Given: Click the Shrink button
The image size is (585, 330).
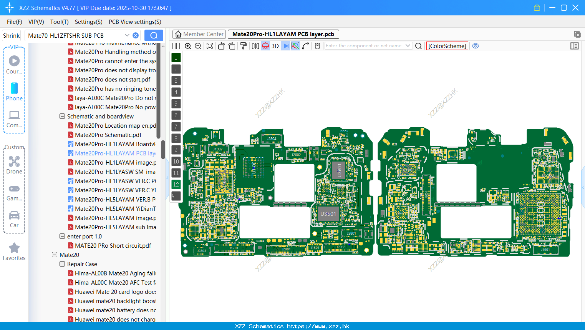Looking at the screenshot, I should tap(12, 35).
